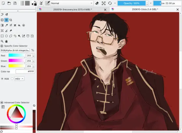The image size is (182, 133).
Task: Toggle preserve alpha
Action: coord(104,3)
